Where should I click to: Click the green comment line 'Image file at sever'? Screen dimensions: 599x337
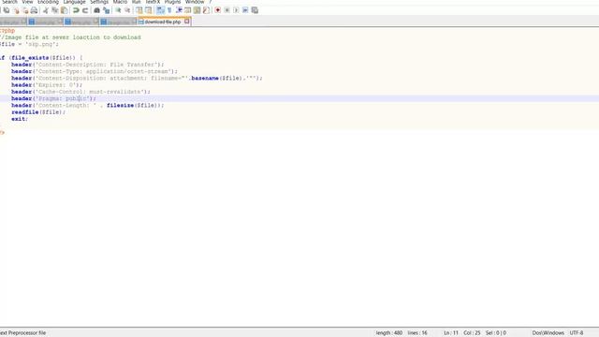(71, 37)
